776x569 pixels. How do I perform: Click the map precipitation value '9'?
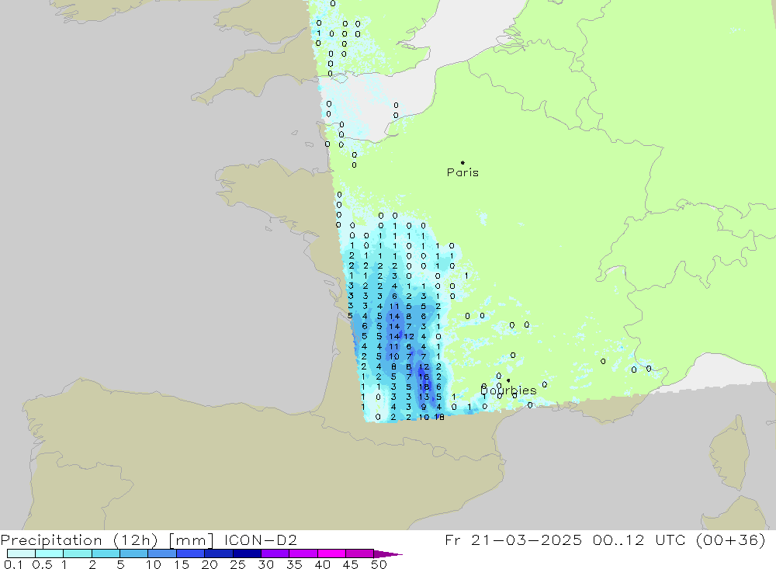[x=424, y=407]
